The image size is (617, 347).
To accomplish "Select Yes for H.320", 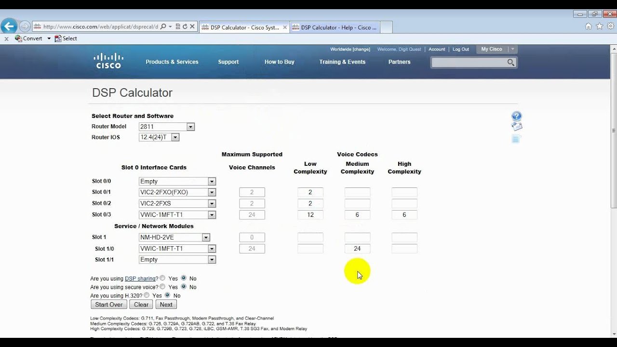I will (147, 294).
